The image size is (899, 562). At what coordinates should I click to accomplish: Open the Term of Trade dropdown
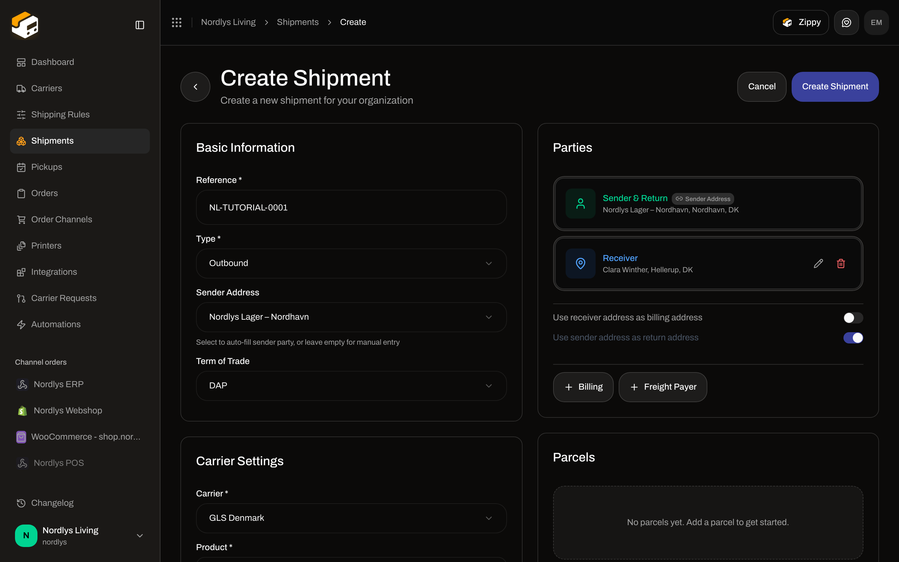[x=351, y=386]
